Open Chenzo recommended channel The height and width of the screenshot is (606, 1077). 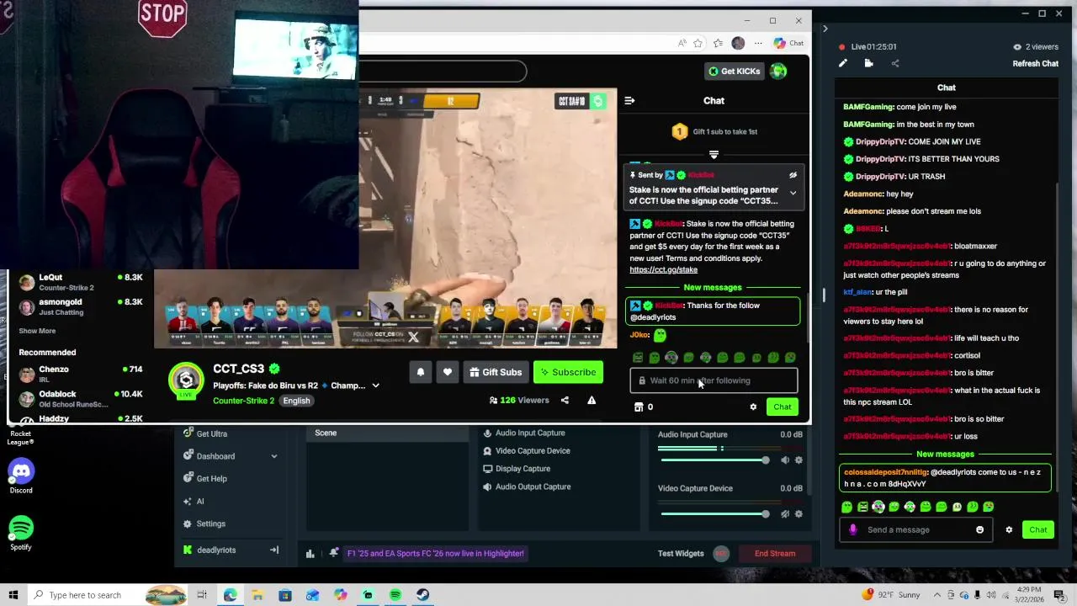pyautogui.click(x=80, y=374)
